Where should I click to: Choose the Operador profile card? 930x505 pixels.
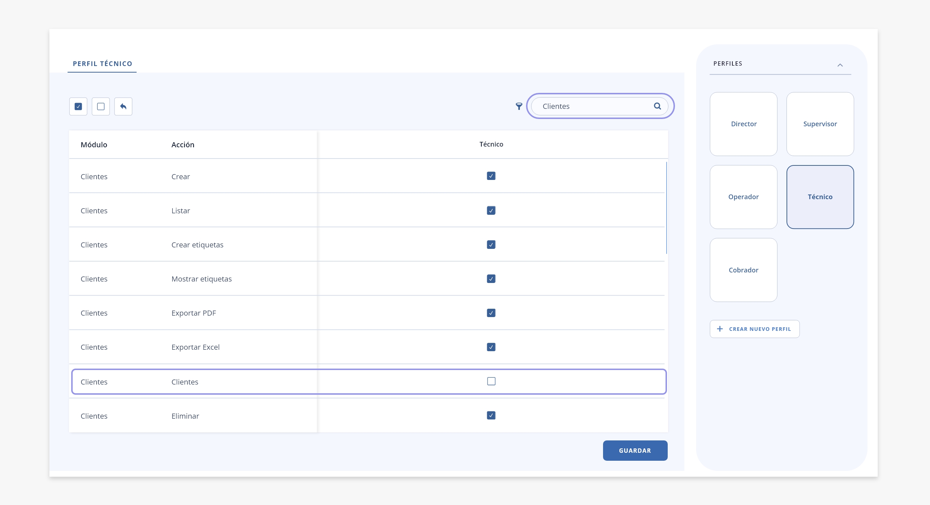[744, 197]
